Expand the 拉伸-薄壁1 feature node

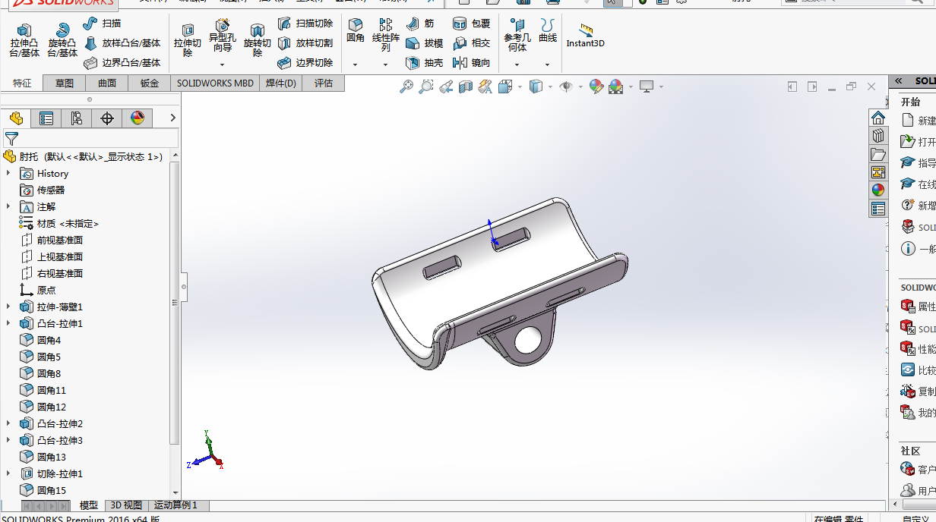tap(9, 307)
